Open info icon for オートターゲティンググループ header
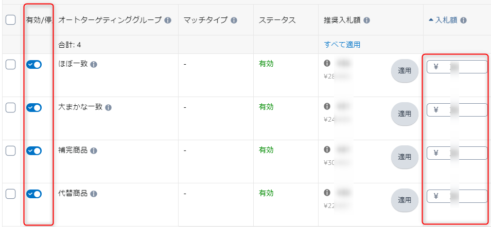The height and width of the screenshot is (227, 491). [x=168, y=21]
